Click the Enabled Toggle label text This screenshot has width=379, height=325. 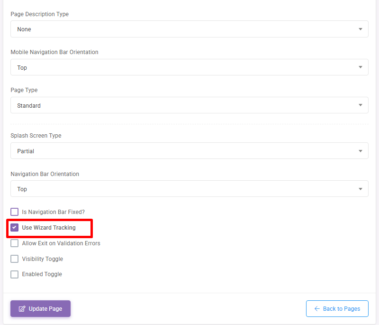pyautogui.click(x=42, y=274)
